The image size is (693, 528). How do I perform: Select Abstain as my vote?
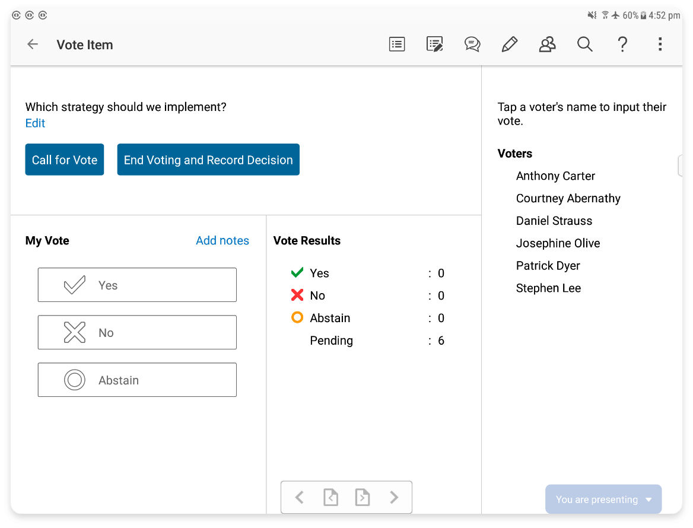137,380
